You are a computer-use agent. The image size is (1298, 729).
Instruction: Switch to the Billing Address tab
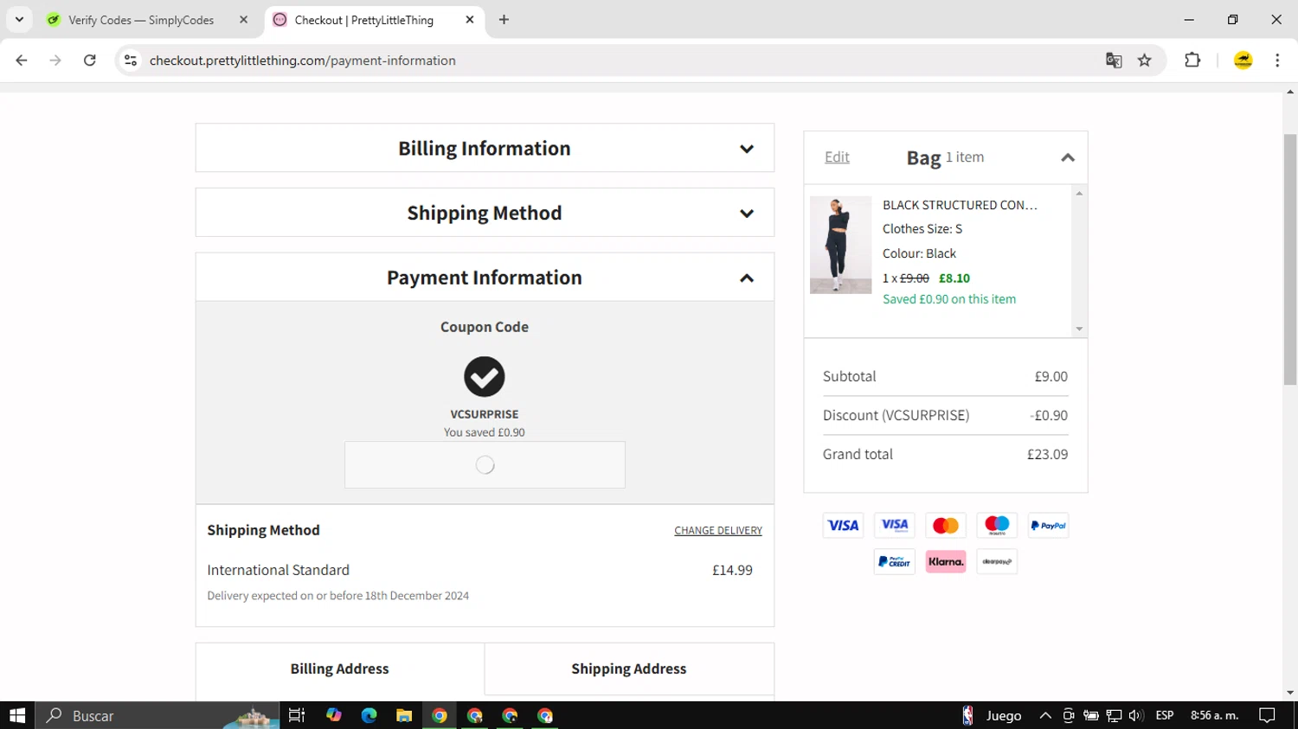(339, 668)
